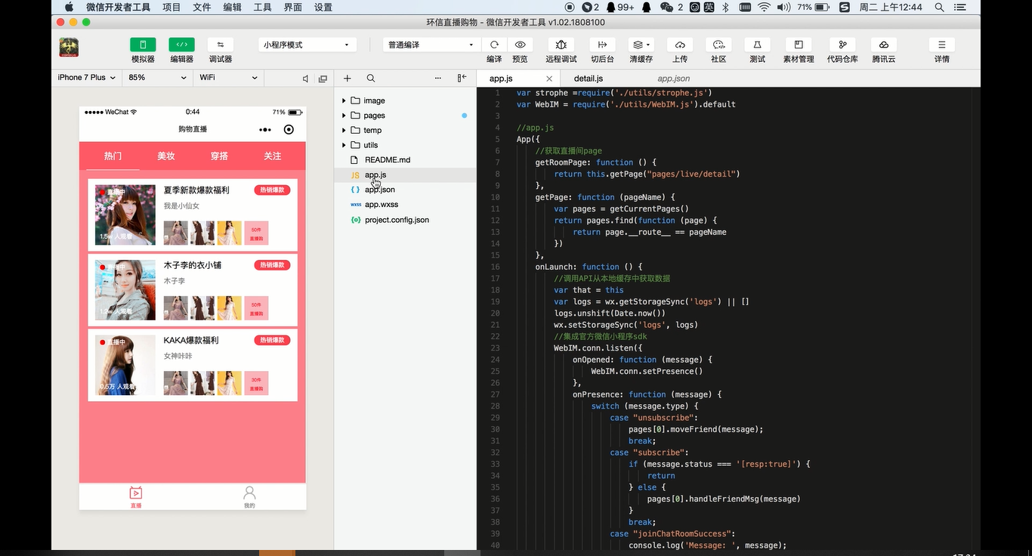Image resolution: width=1032 pixels, height=556 pixels.
Task: Mute the simulator sound icon
Action: (305, 79)
